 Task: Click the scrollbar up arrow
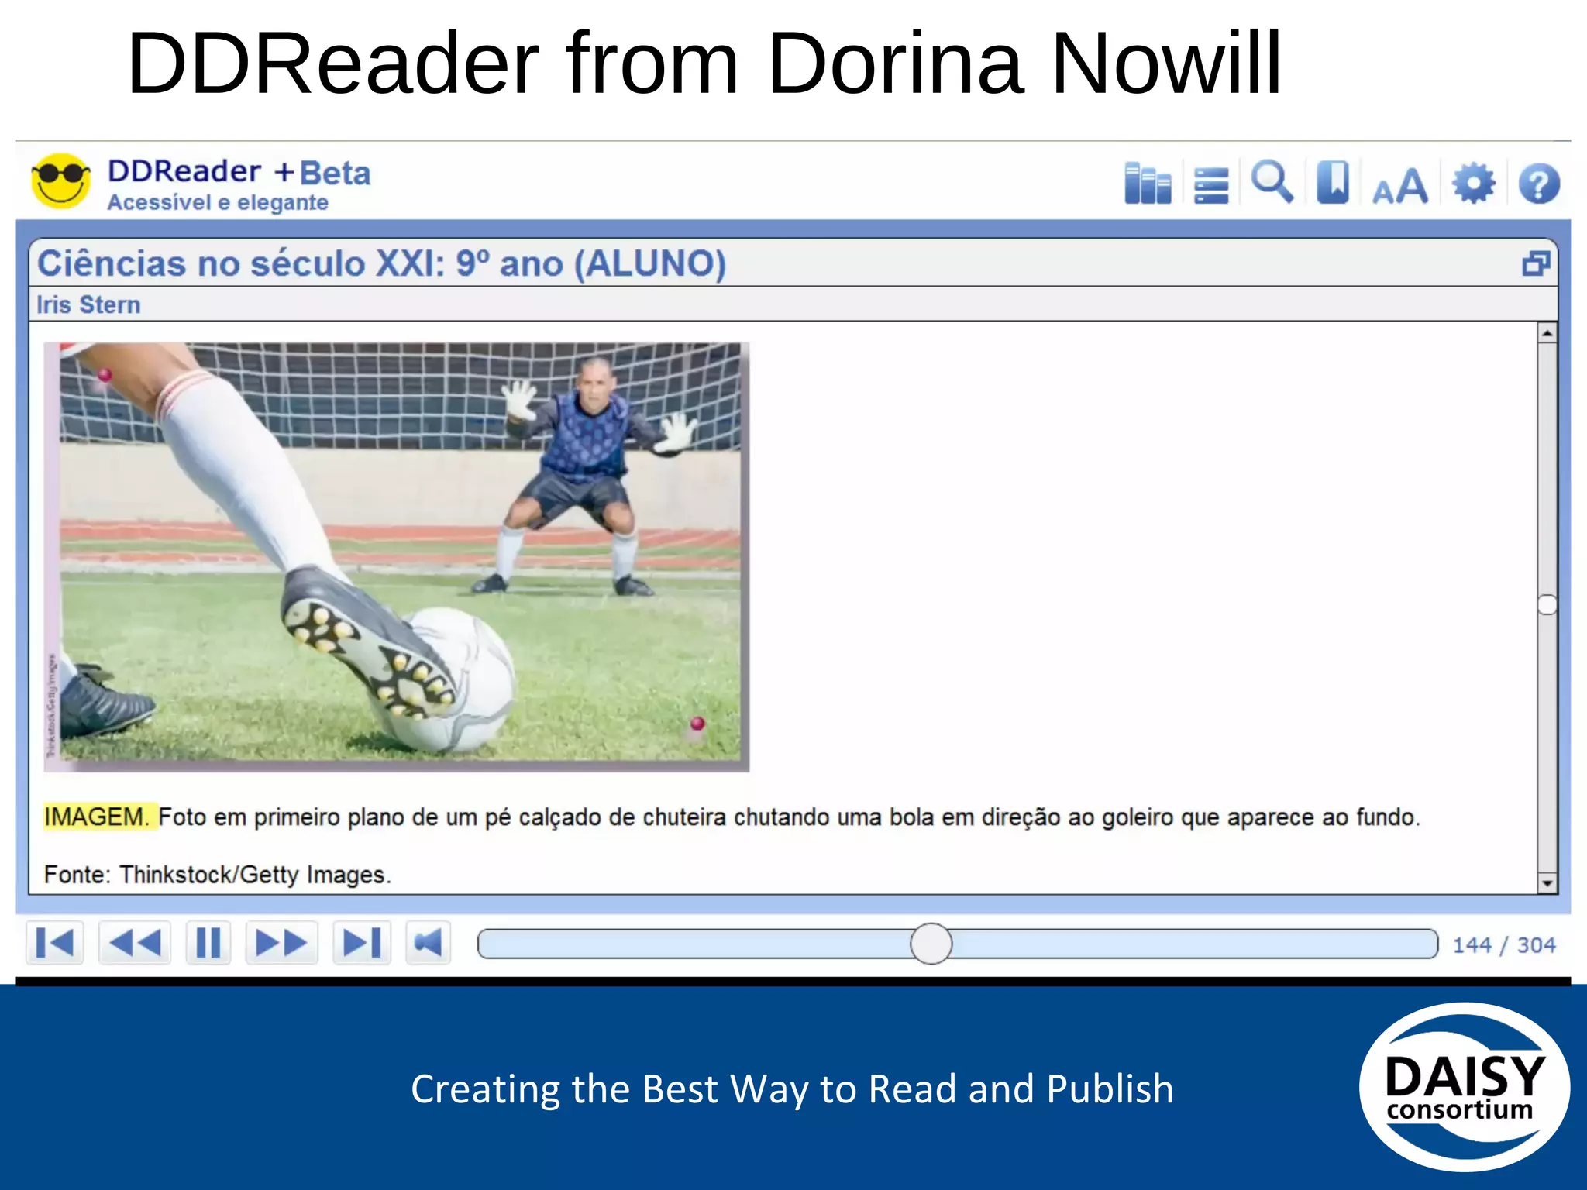tap(1547, 333)
